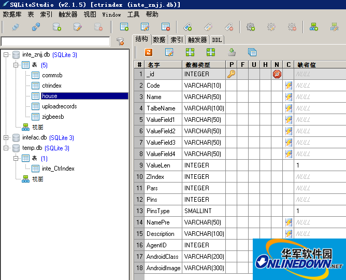This screenshot has height=280, width=346.
Task: Click the primary key icon in _id row
Action: coord(231,74)
